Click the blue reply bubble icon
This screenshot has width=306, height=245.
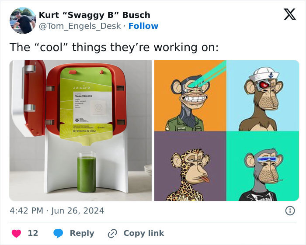pyautogui.click(x=58, y=233)
